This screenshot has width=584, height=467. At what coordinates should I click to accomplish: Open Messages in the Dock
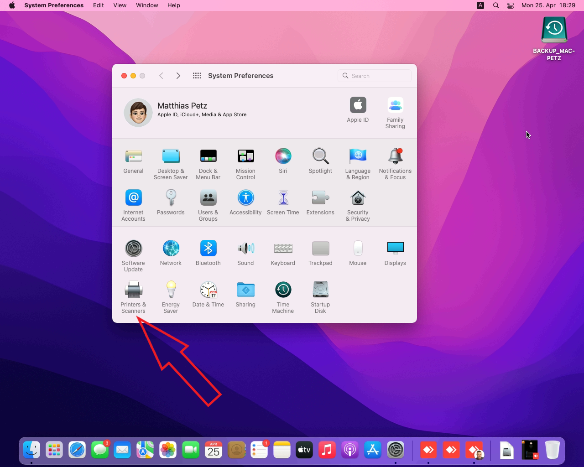coord(100,450)
